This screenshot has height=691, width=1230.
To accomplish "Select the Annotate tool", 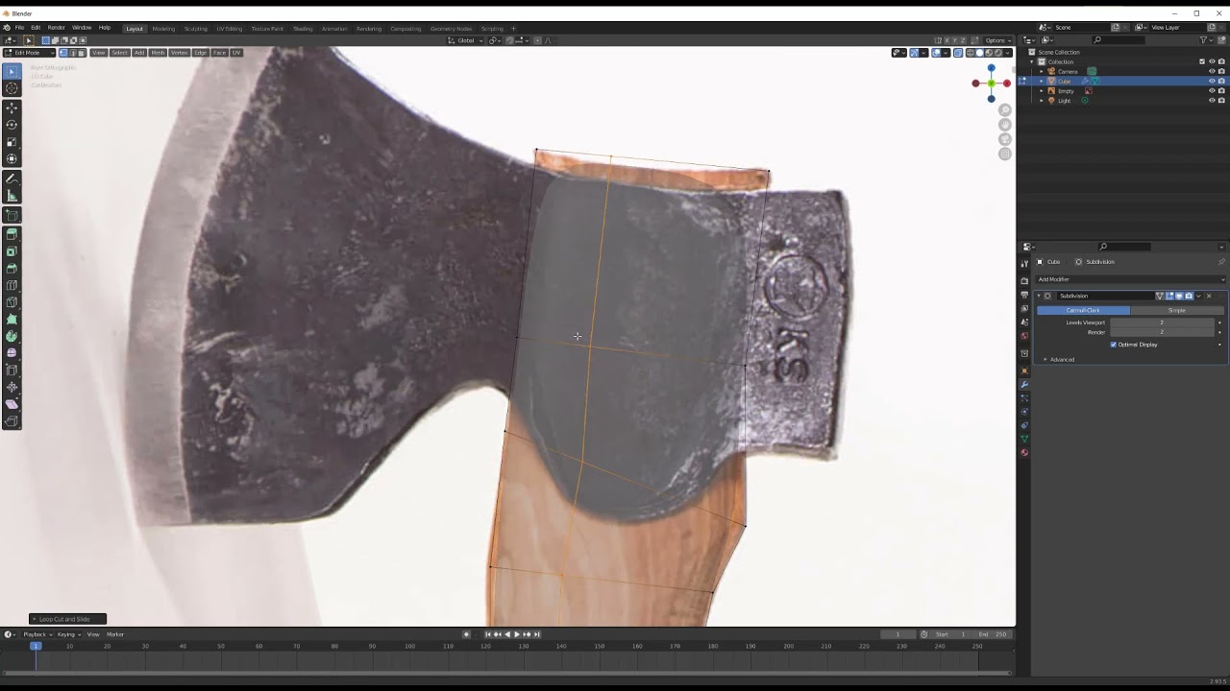I will click(12, 179).
